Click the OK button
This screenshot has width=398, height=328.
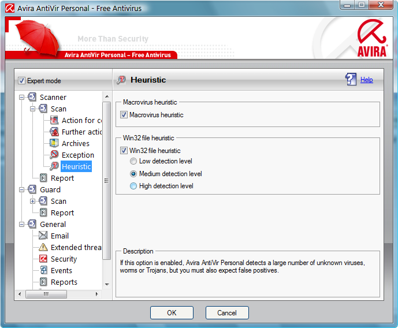coord(172,312)
